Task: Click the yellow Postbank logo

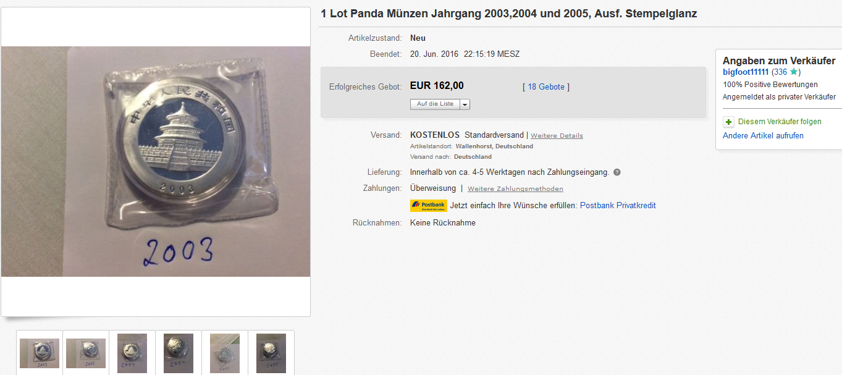Action: [428, 206]
